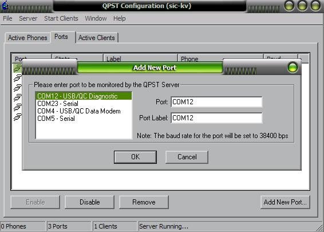Click the second port icon in the list

[18, 78]
